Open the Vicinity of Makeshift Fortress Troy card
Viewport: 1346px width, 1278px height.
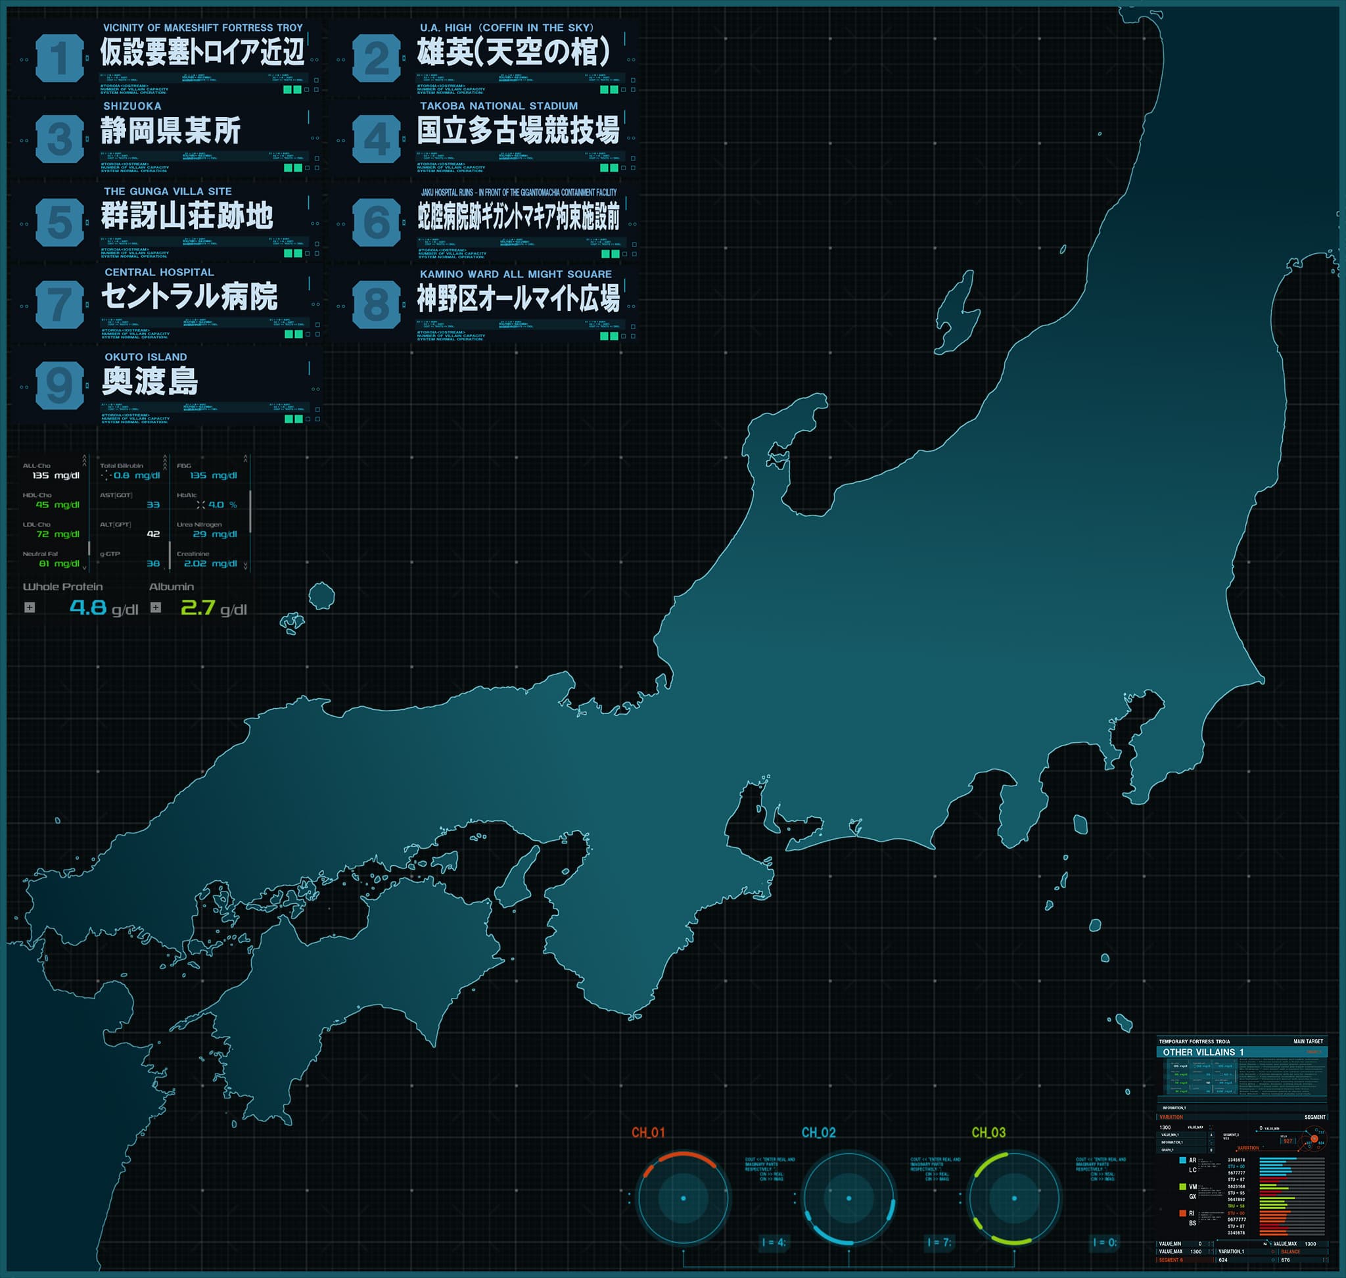(x=166, y=58)
